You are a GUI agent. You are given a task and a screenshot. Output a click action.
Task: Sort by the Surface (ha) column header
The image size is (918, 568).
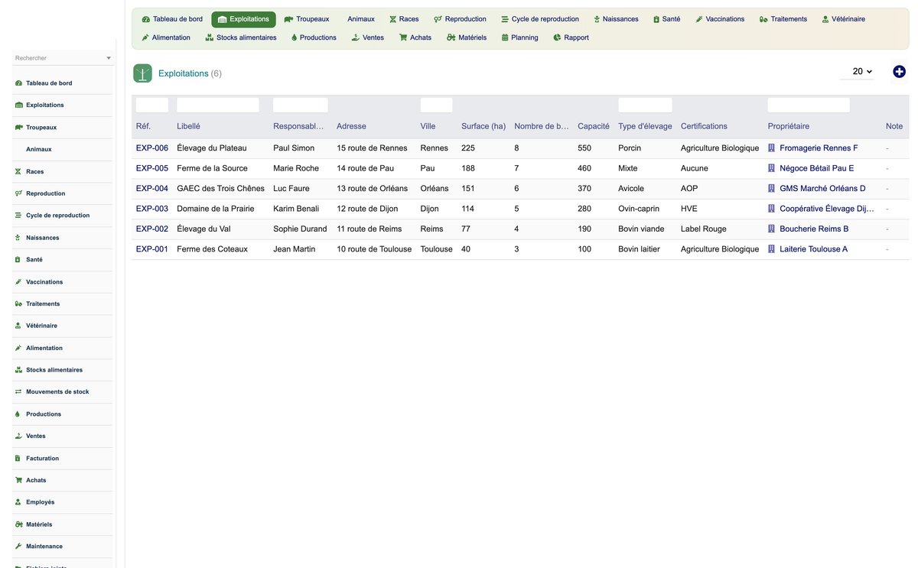click(x=483, y=126)
